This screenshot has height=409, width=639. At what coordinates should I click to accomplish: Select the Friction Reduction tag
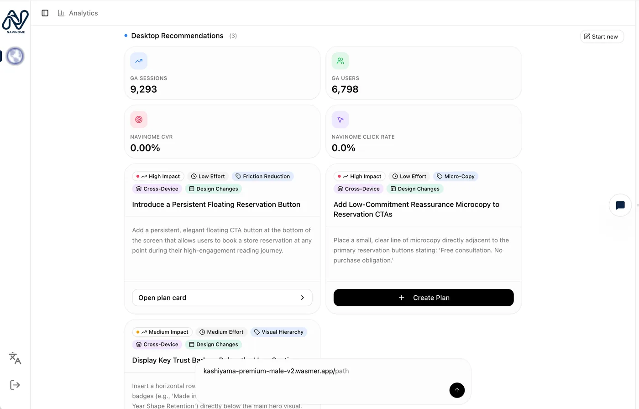(262, 176)
